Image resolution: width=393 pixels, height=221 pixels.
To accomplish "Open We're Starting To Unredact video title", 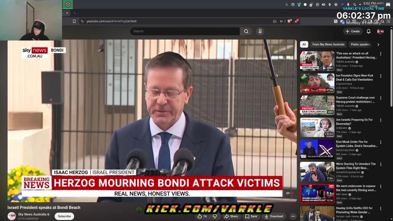I will pos(356,166).
